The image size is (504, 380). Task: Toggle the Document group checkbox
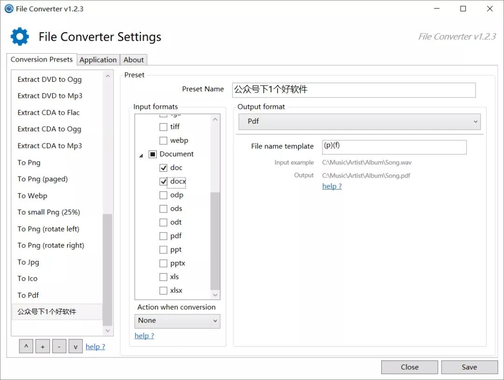(153, 154)
